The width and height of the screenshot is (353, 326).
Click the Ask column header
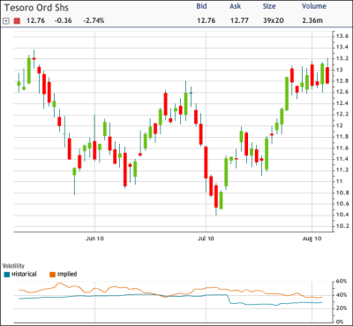[x=236, y=6]
